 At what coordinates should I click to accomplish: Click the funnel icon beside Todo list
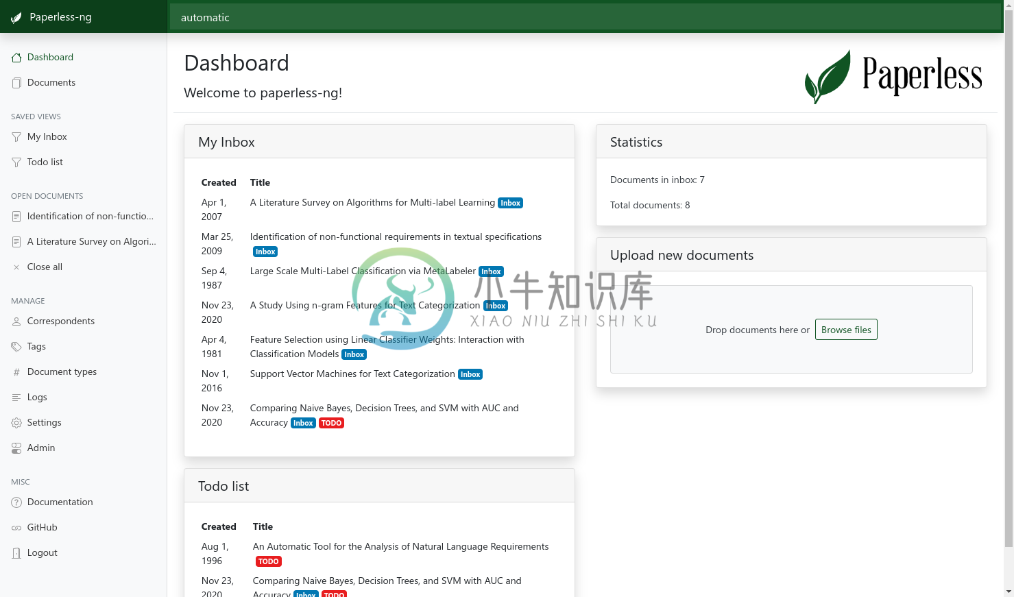pos(16,162)
